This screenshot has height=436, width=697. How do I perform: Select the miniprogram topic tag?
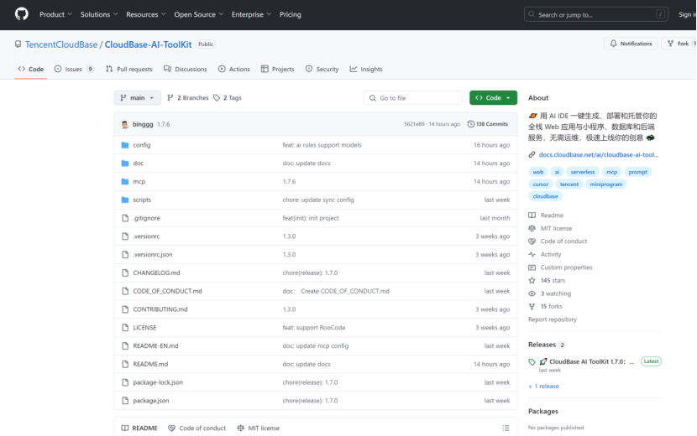605,184
